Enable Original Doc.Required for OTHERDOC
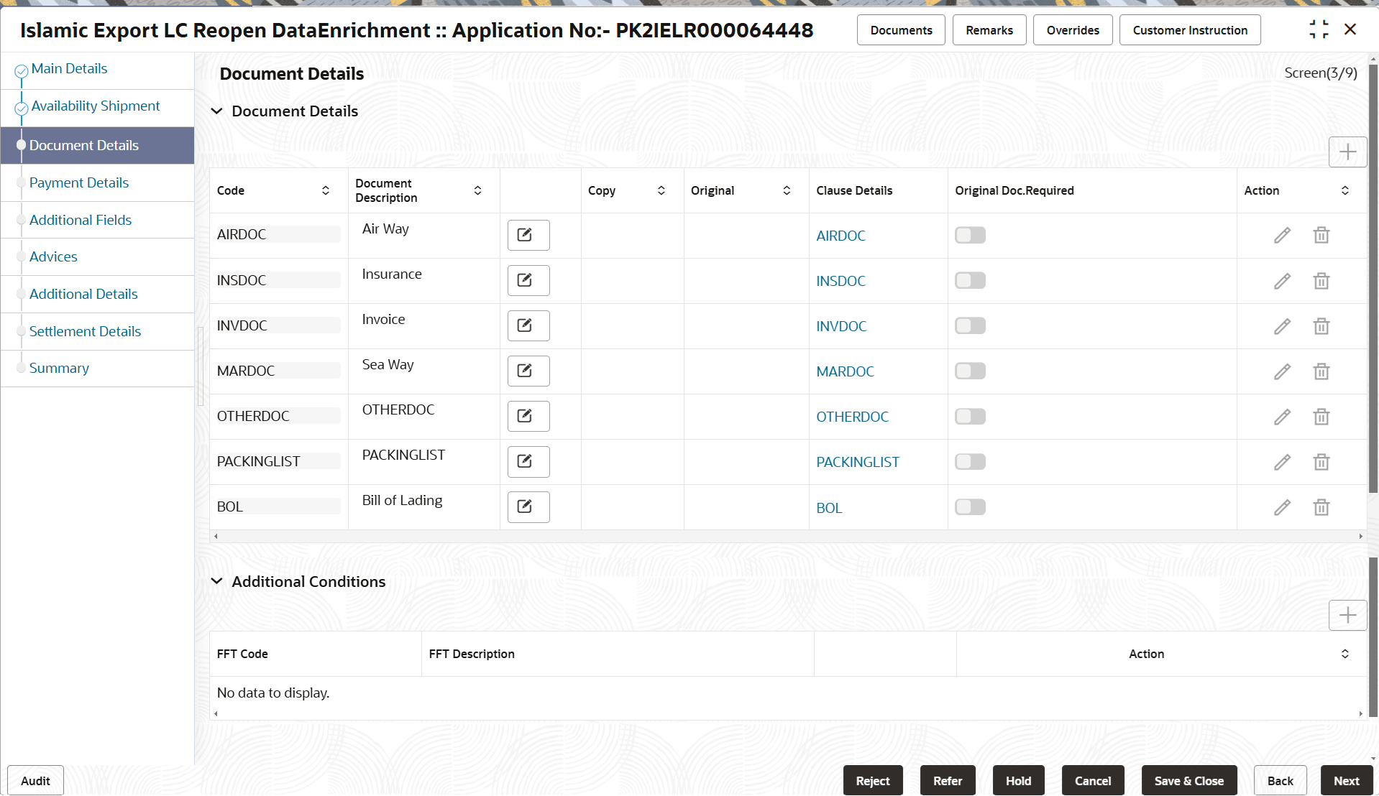Viewport: 1379px width, 796px height. click(x=970, y=416)
